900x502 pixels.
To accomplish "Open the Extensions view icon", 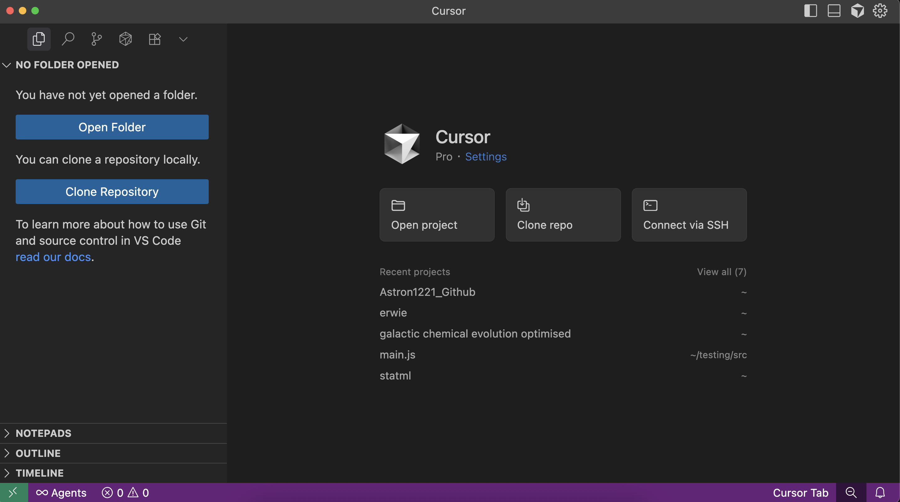I will 154,39.
